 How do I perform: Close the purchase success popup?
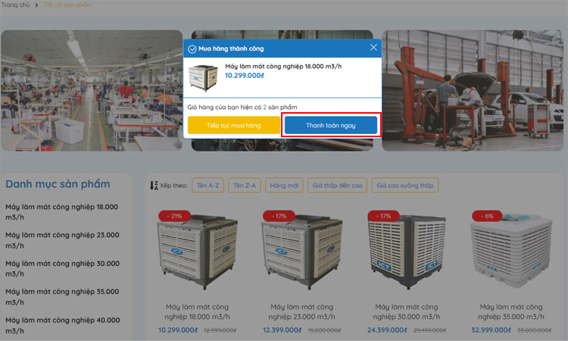click(x=373, y=48)
